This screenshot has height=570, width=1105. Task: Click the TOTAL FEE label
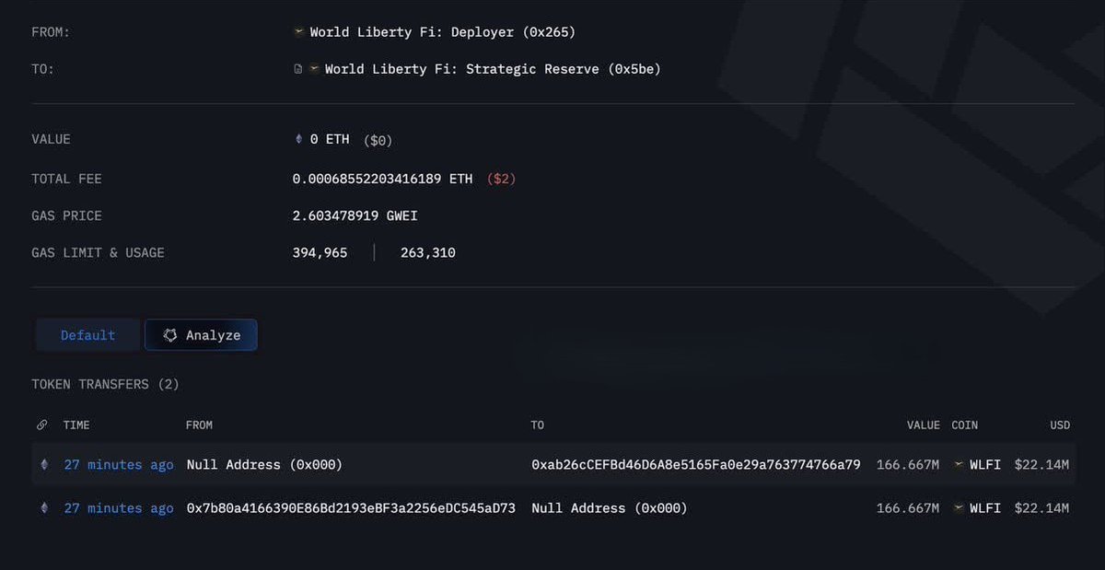pyautogui.click(x=66, y=179)
